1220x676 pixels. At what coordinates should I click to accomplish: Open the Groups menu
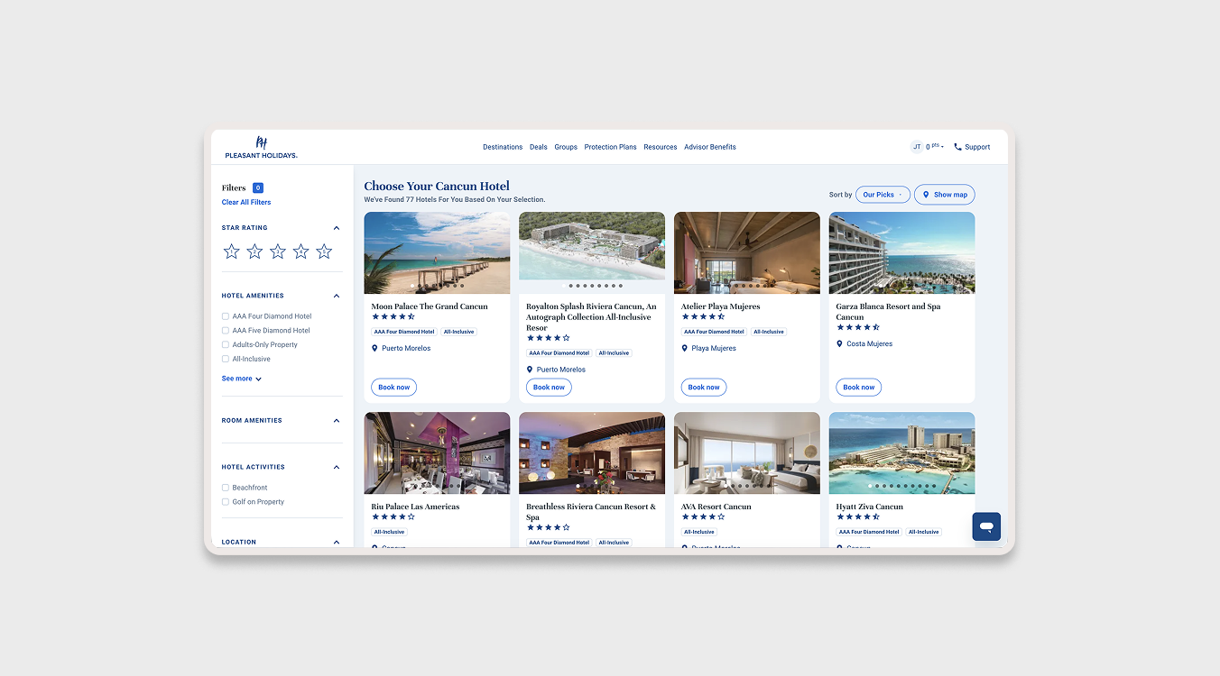point(566,147)
